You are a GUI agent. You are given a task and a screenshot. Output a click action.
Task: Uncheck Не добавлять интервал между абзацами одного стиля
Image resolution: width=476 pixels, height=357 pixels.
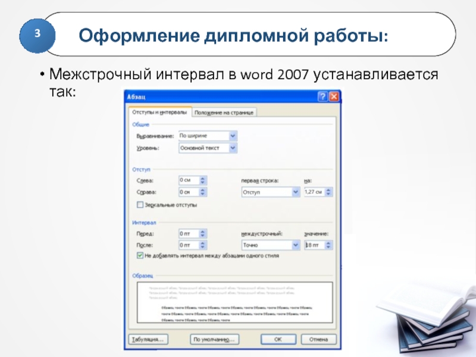point(140,255)
